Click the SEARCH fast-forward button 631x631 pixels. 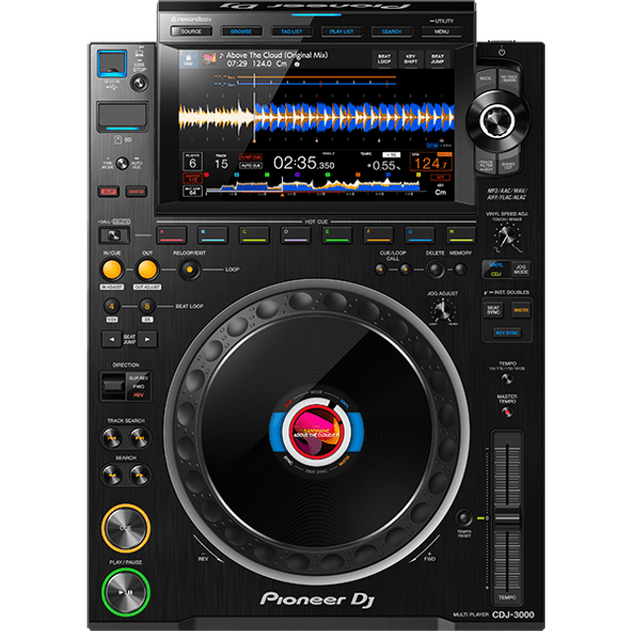pos(139,475)
